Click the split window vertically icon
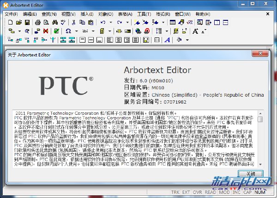 tap(217, 22)
